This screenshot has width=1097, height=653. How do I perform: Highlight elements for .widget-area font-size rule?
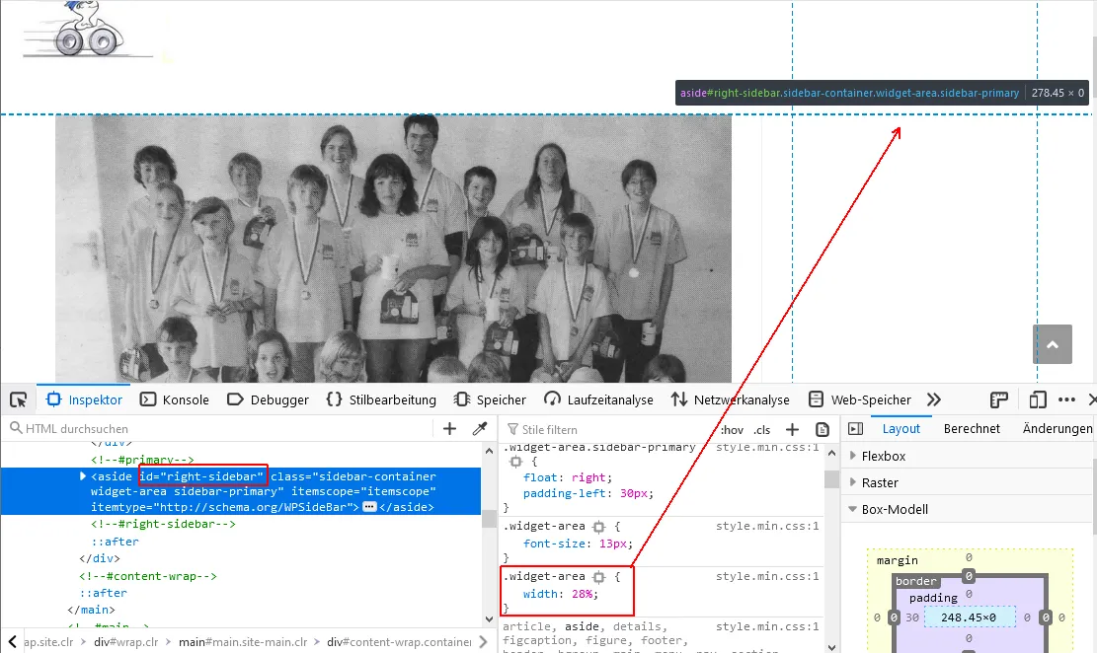pos(599,527)
